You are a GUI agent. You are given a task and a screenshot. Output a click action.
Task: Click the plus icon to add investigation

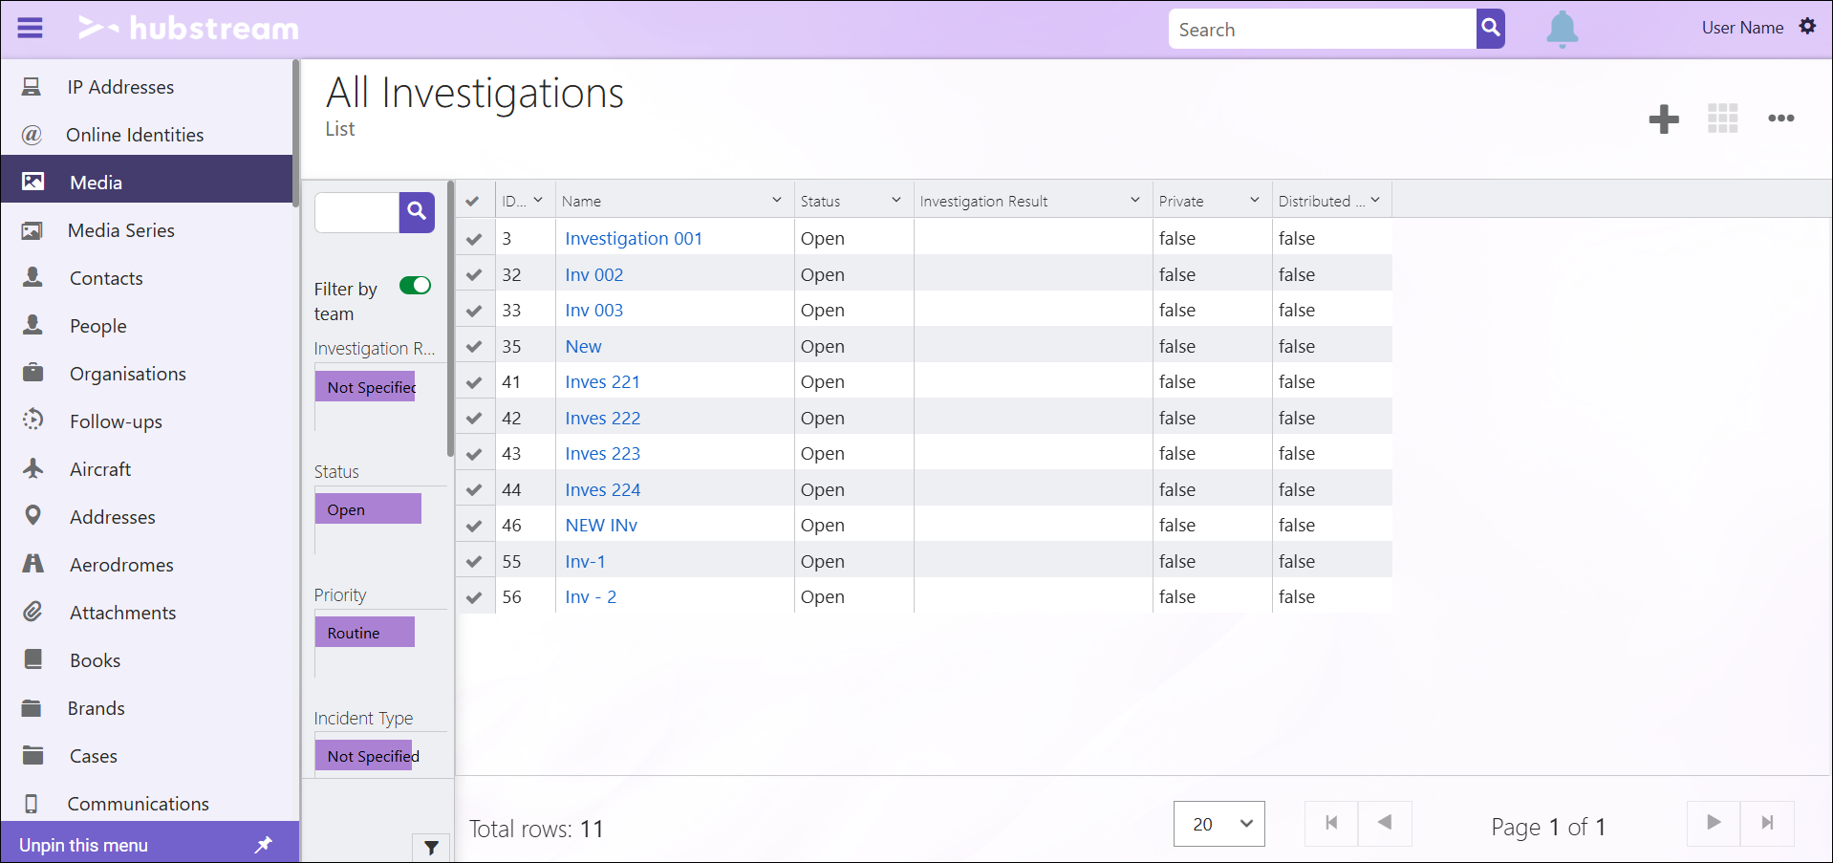point(1664,119)
